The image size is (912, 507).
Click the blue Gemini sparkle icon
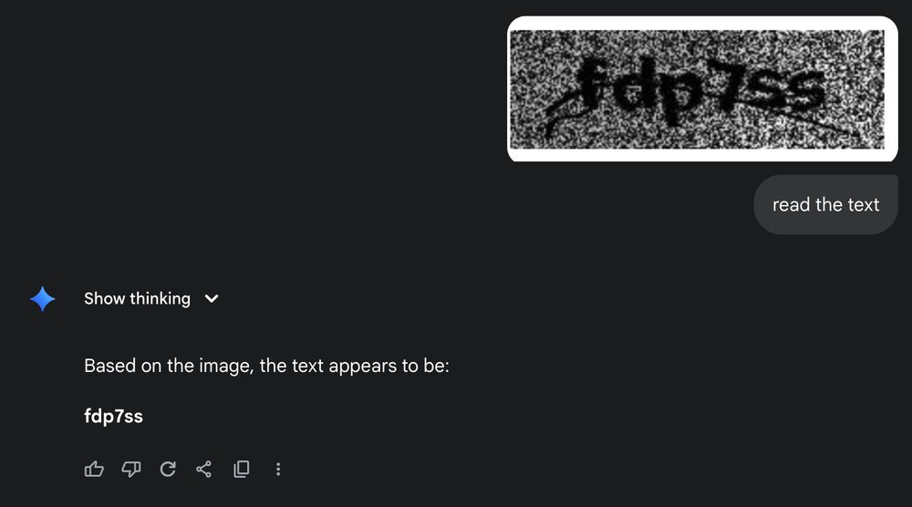click(43, 299)
